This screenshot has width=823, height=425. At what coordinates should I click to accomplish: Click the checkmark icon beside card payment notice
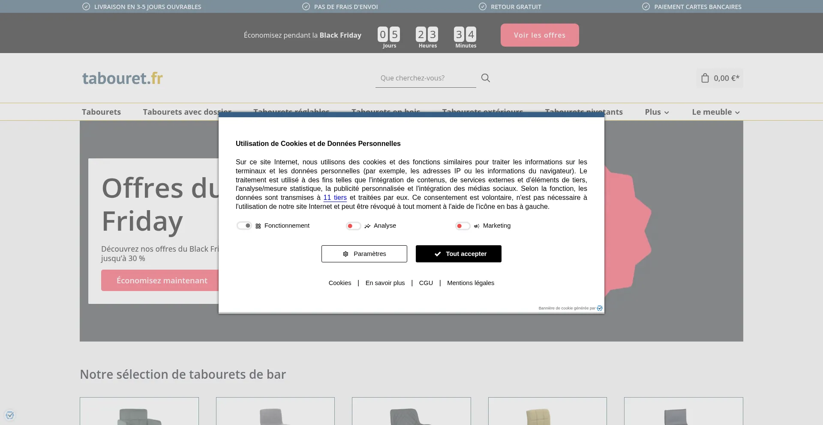[x=646, y=6]
